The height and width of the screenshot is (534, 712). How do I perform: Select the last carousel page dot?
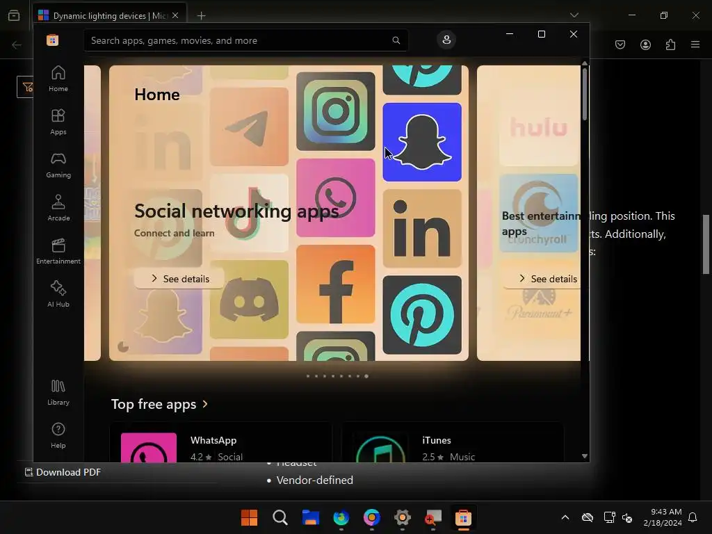(366, 376)
